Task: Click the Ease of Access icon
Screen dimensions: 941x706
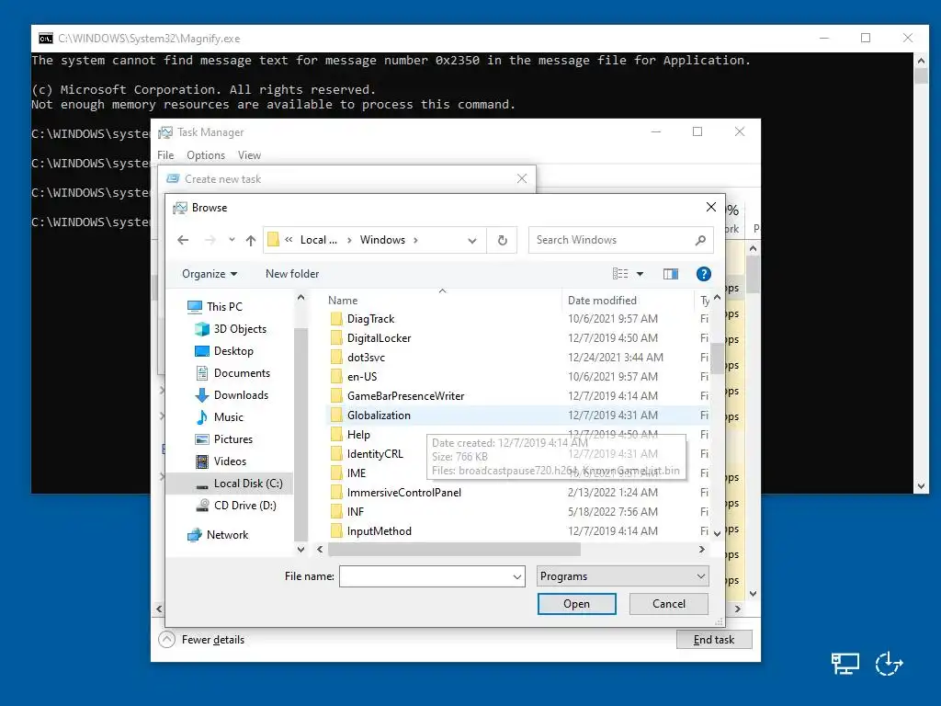Action: [889, 664]
